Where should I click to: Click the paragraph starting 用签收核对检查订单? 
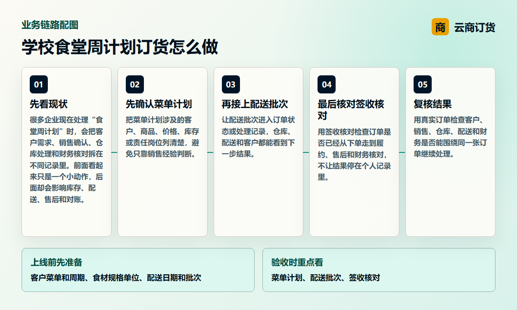tap(354, 155)
